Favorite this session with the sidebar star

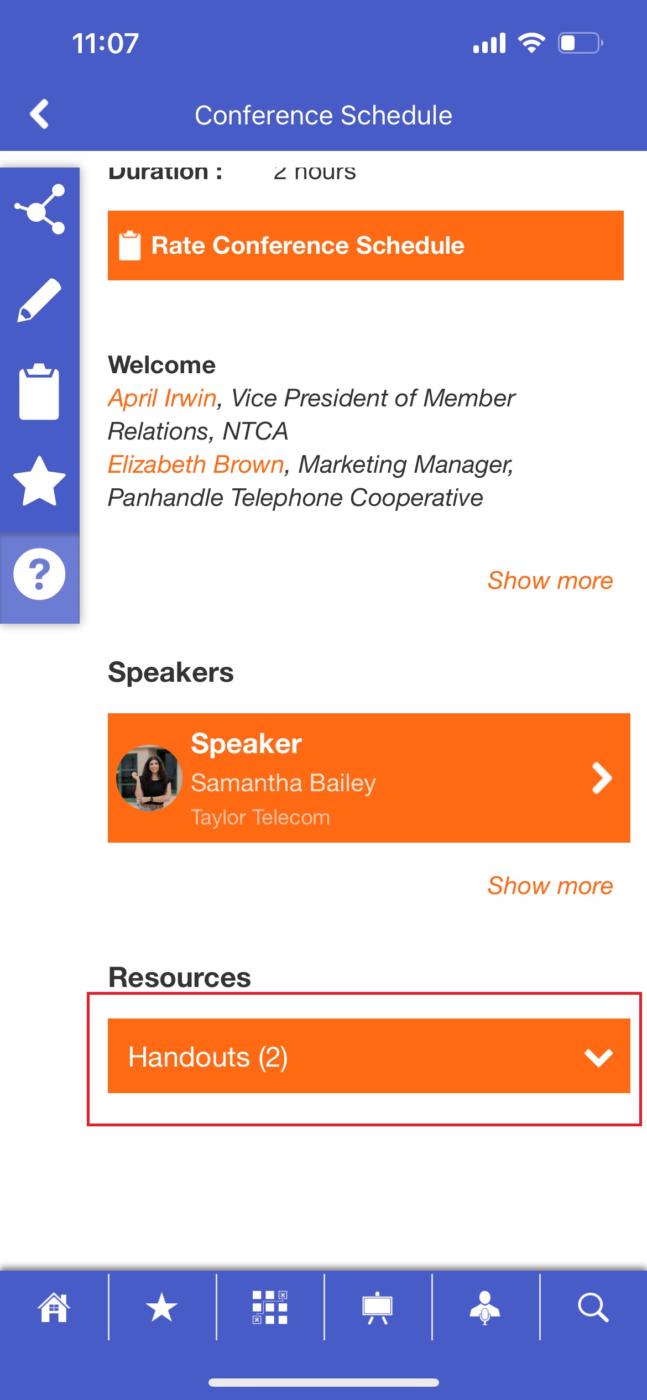tap(39, 481)
